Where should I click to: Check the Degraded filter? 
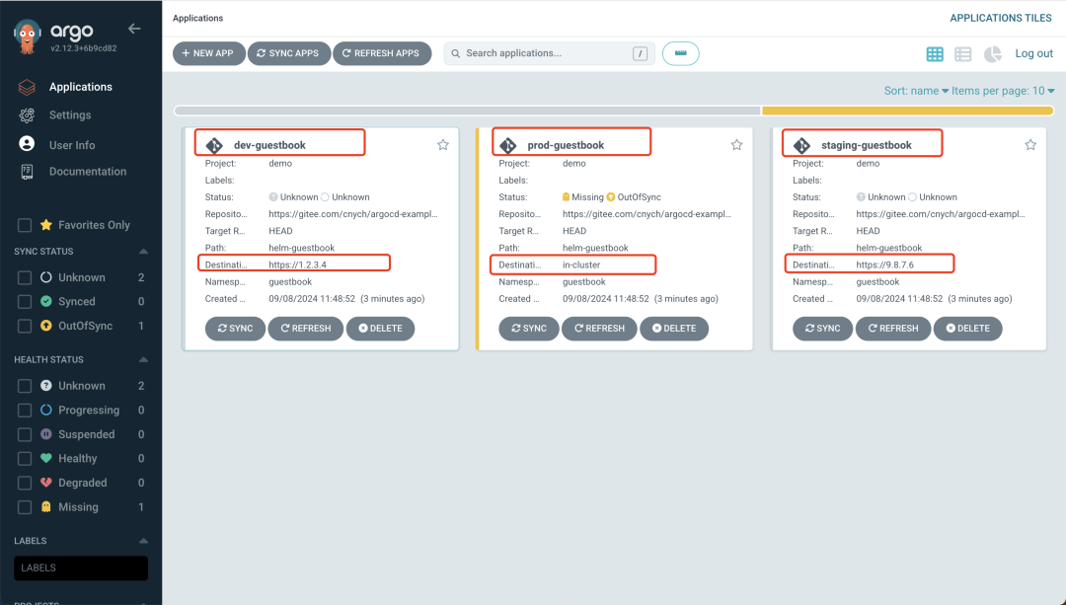click(x=25, y=484)
